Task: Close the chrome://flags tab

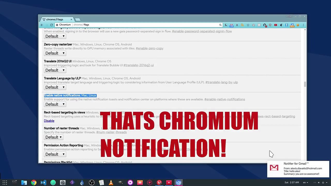Action: pos(71,19)
